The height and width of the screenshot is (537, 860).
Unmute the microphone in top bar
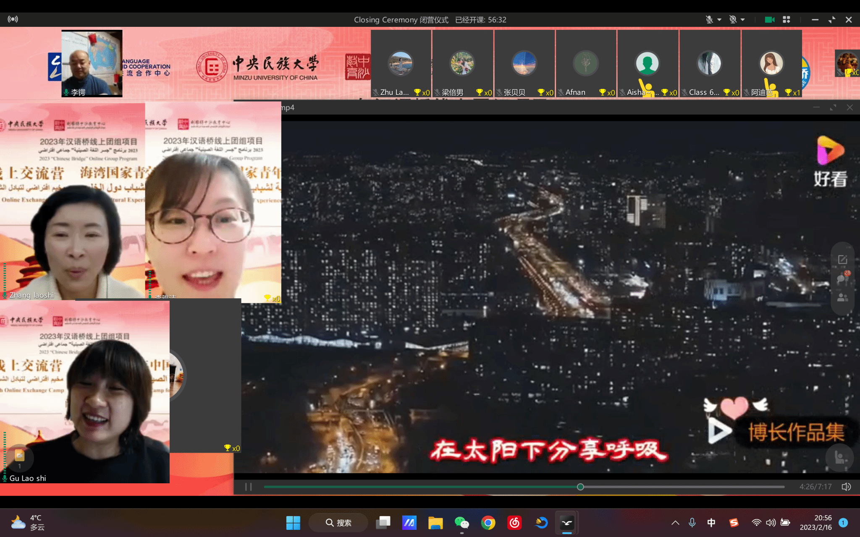pyautogui.click(x=709, y=20)
